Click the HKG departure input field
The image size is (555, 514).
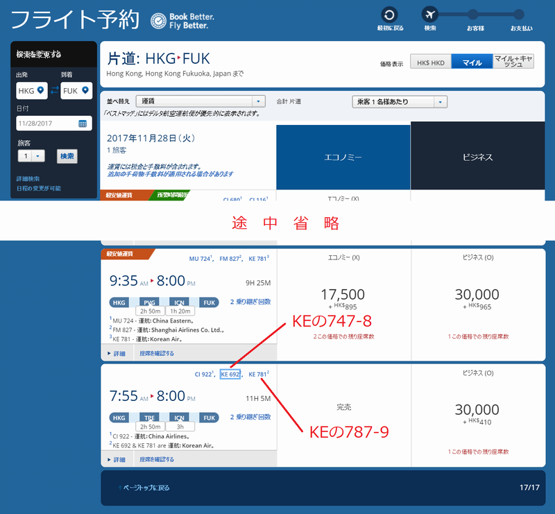(x=31, y=91)
